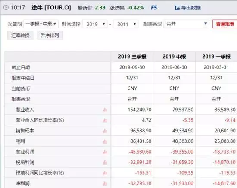Click the F5 refresh link

coord(154,8)
